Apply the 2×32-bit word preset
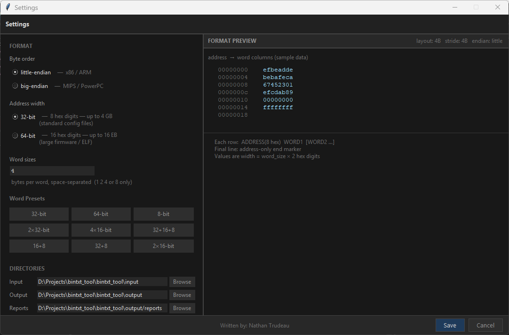Viewport: 509px width, 335px height. point(39,230)
